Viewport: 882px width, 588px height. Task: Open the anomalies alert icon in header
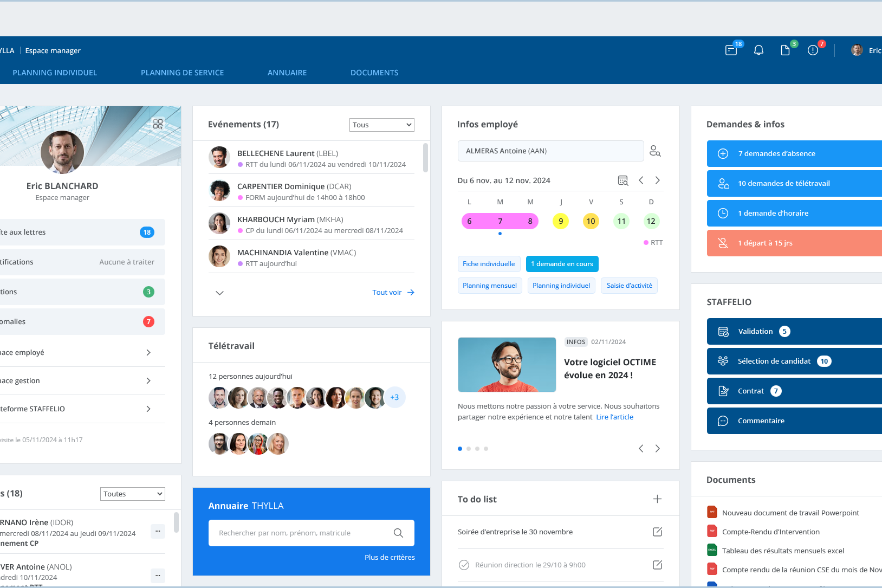(813, 50)
